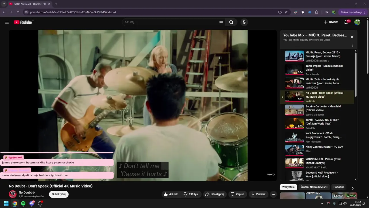
Task: Start voice search with microphone icon
Action: pos(244,22)
